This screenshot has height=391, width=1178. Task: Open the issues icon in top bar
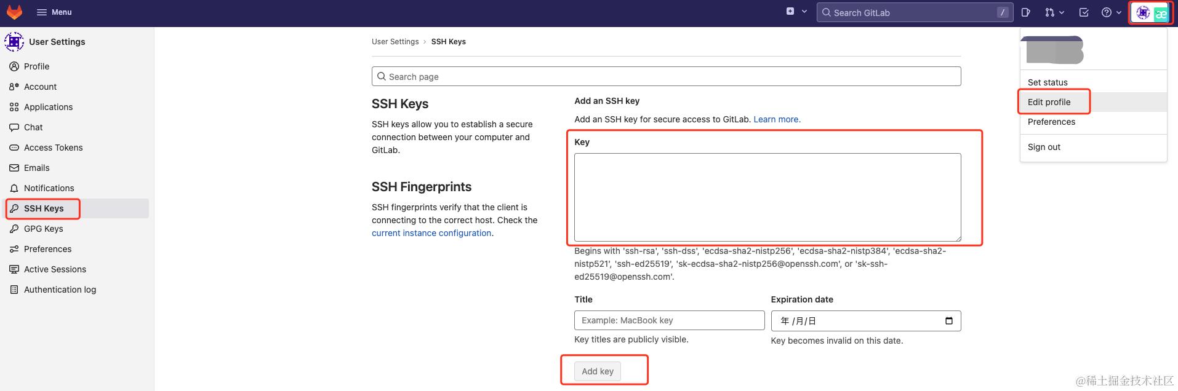pyautogui.click(x=1025, y=12)
